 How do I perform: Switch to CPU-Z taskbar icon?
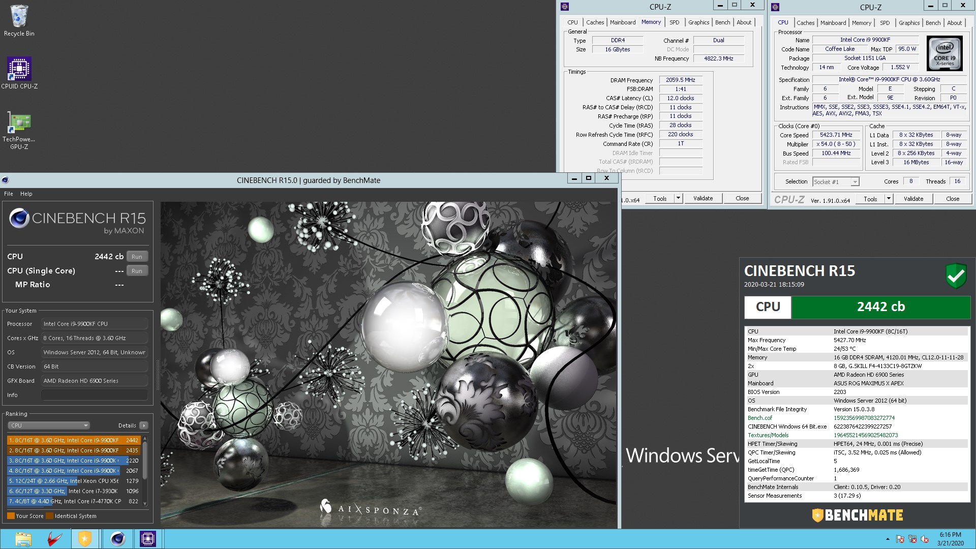(148, 539)
